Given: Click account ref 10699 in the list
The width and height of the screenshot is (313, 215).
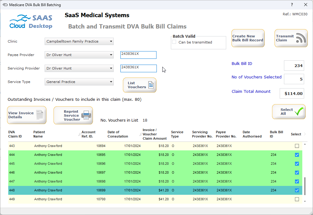Looking at the screenshot, I should pyautogui.click(x=101, y=190).
